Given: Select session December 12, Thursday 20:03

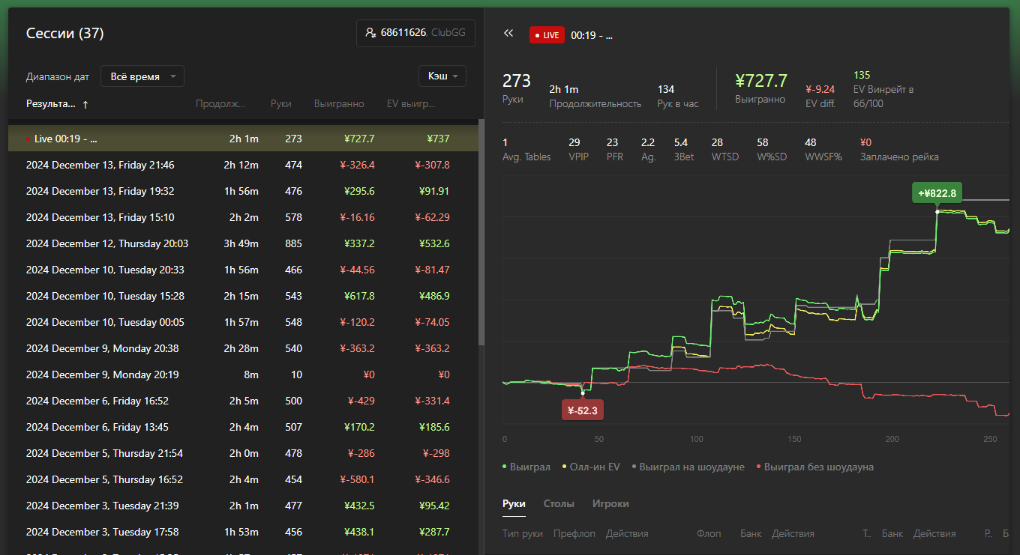Looking at the screenshot, I should pos(243,243).
